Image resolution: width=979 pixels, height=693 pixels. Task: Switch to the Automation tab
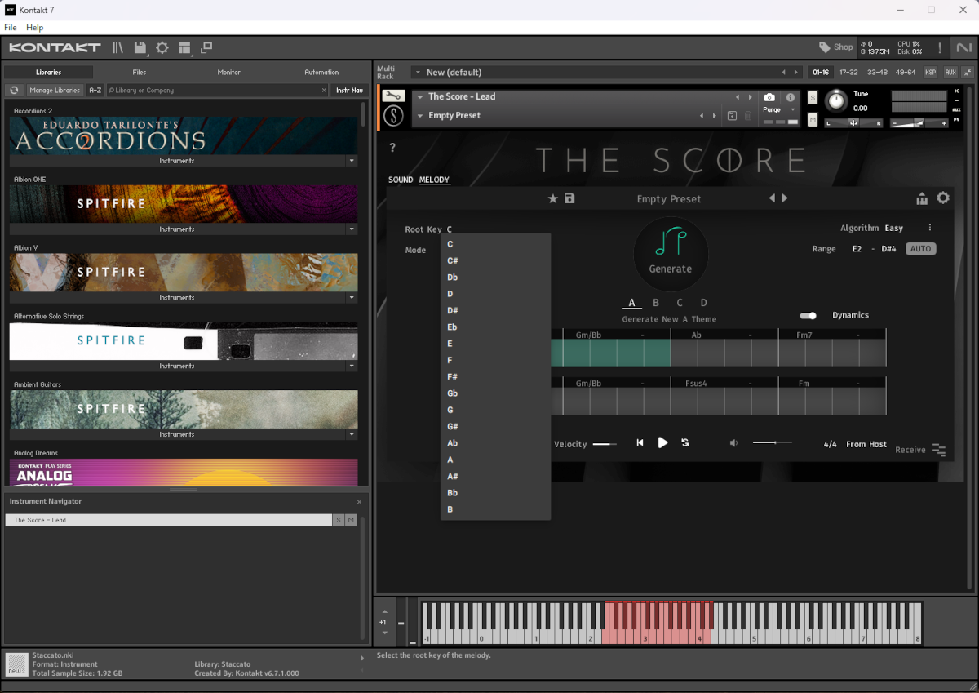(x=321, y=73)
